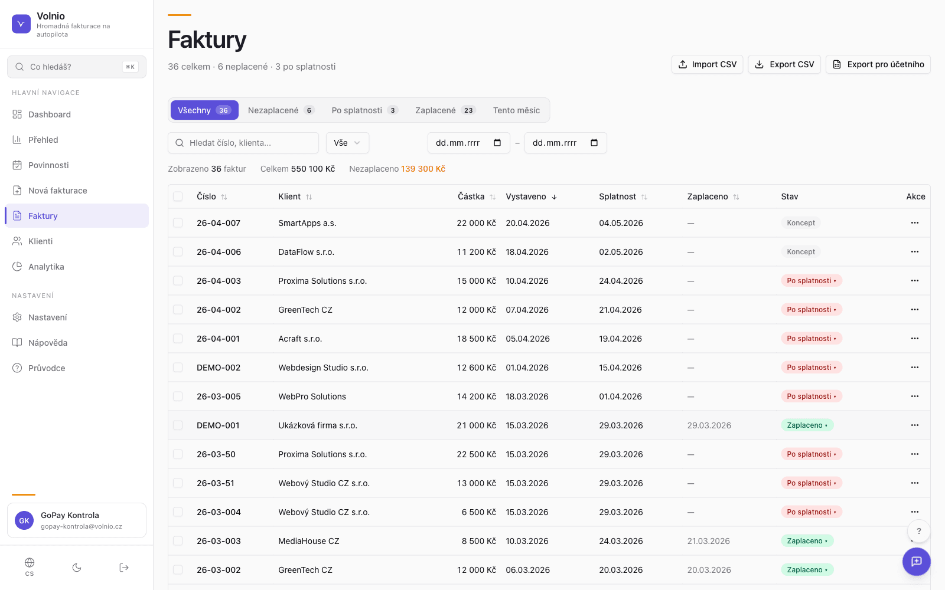Toggle dark mode moon icon
This screenshot has width=945, height=590.
coord(77,568)
